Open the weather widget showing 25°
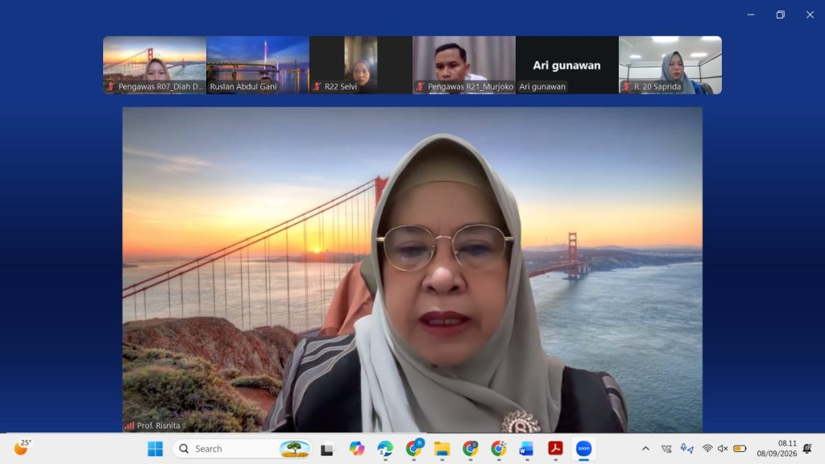This screenshot has width=825, height=464. (22, 448)
